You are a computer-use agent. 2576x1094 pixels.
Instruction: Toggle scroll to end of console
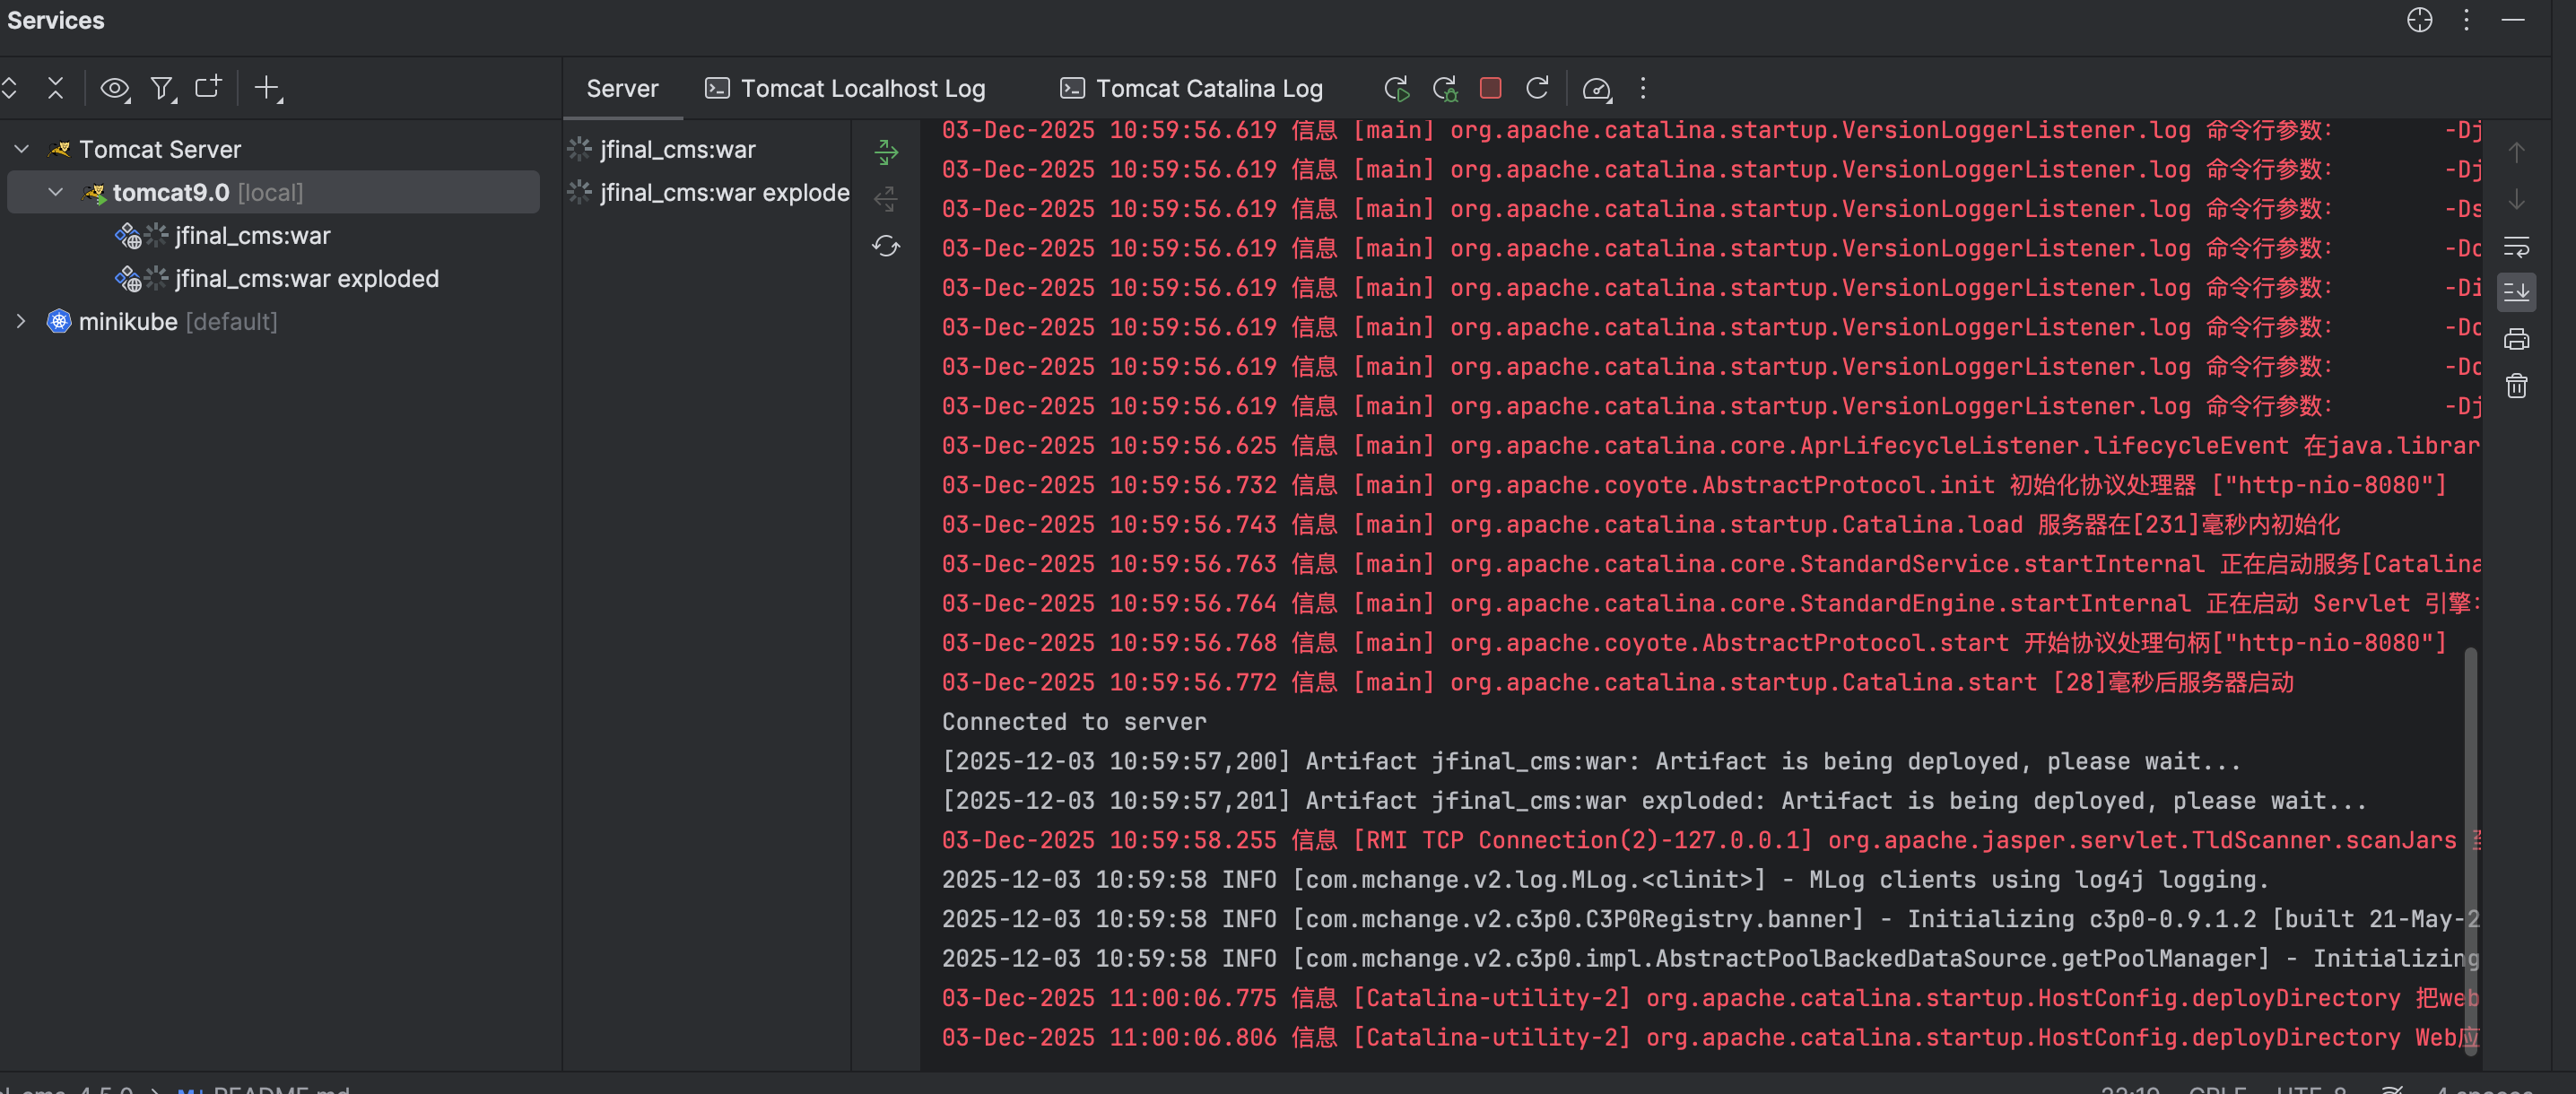(2516, 293)
